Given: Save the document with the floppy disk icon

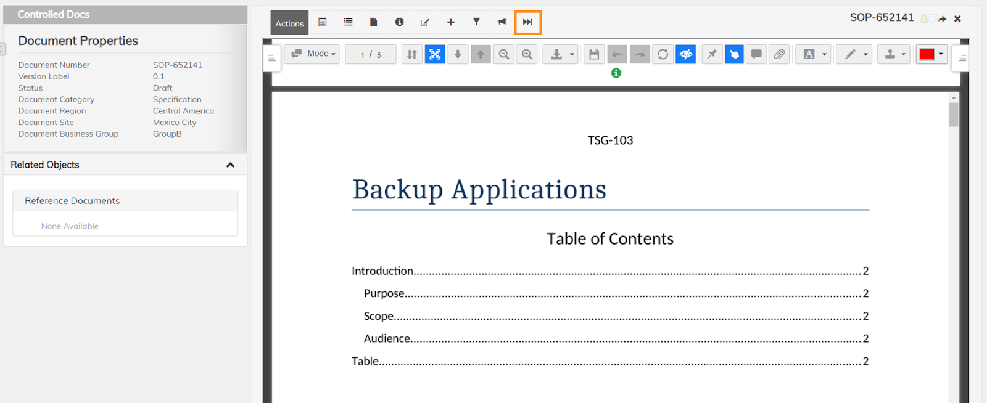Looking at the screenshot, I should tap(594, 54).
